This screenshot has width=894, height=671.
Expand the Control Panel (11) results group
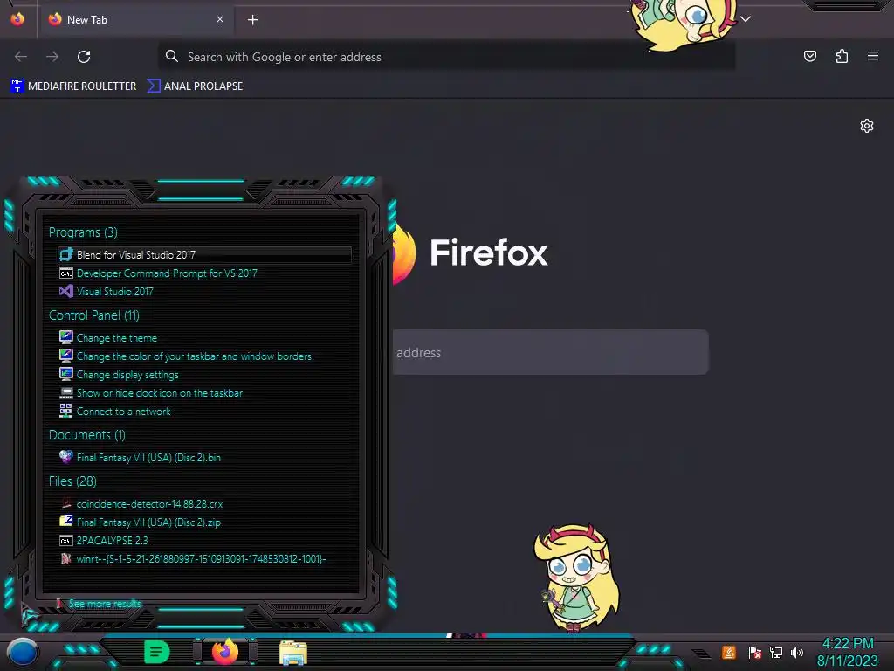(x=94, y=315)
